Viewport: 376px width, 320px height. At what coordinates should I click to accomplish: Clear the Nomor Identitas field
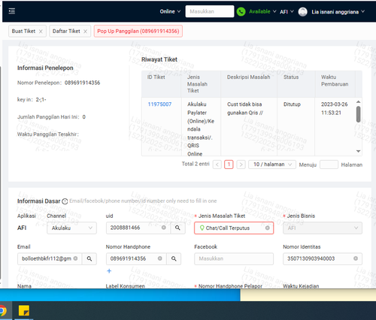356,258
